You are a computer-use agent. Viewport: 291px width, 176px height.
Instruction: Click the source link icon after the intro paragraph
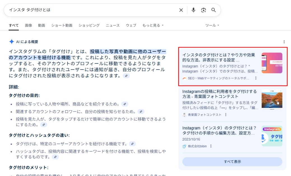[126, 76]
